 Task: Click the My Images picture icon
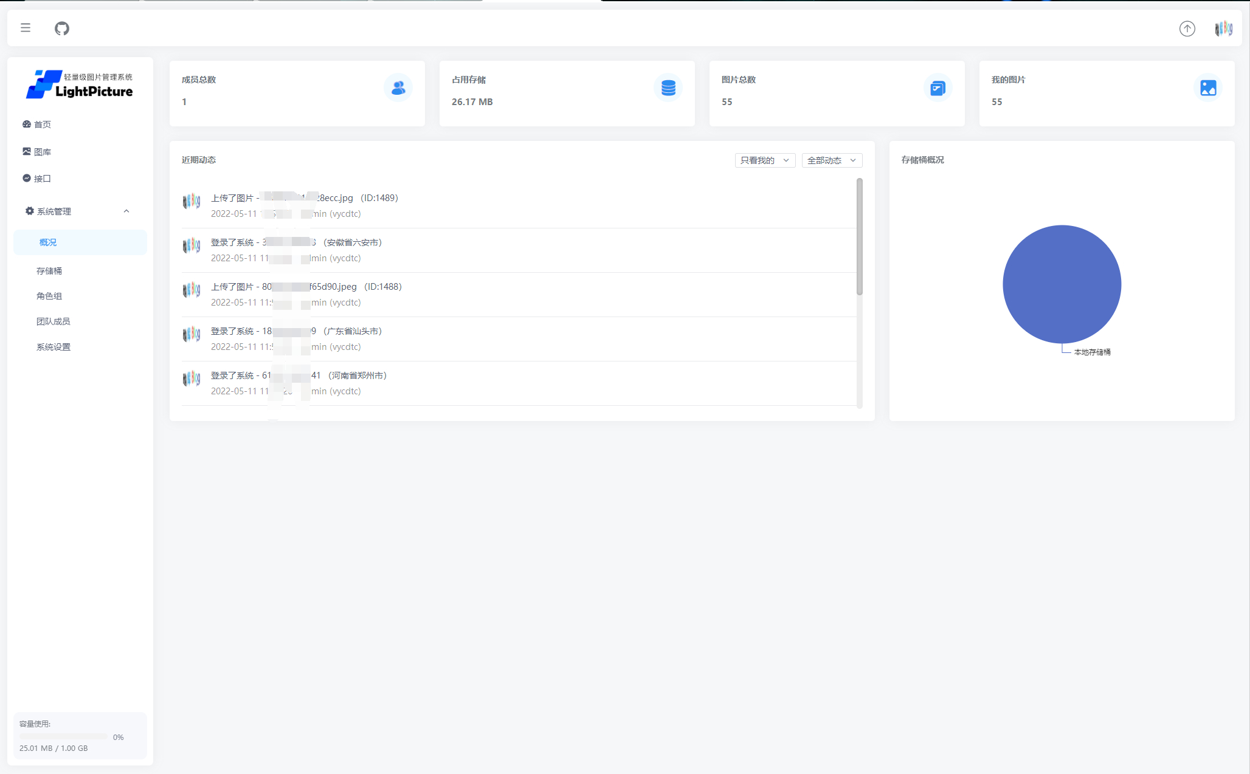point(1208,88)
